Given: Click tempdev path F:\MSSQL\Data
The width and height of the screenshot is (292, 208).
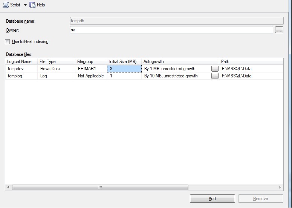Looking at the screenshot, I should 251,69.
